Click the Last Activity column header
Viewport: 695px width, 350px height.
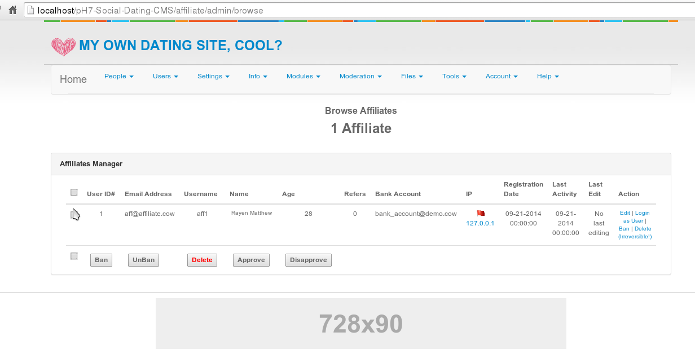[x=565, y=189]
